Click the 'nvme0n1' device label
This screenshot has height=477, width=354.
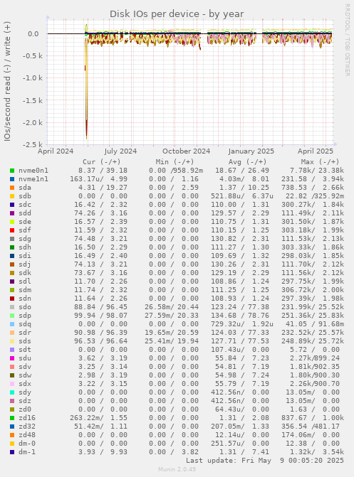pyautogui.click(x=33, y=171)
